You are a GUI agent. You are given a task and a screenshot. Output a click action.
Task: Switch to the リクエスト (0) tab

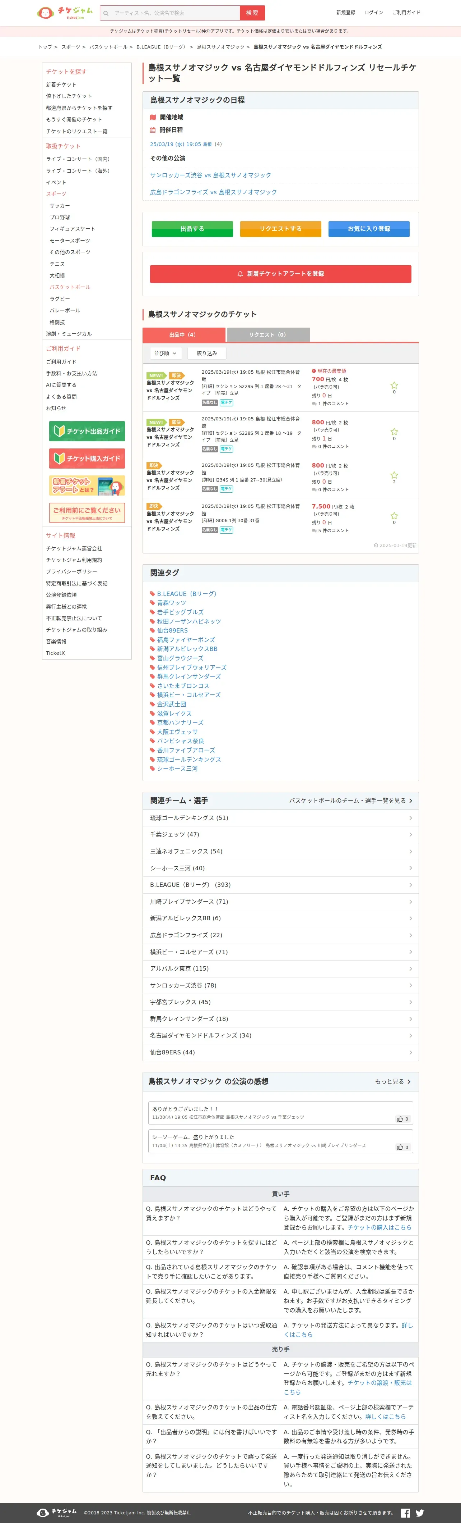268,335
